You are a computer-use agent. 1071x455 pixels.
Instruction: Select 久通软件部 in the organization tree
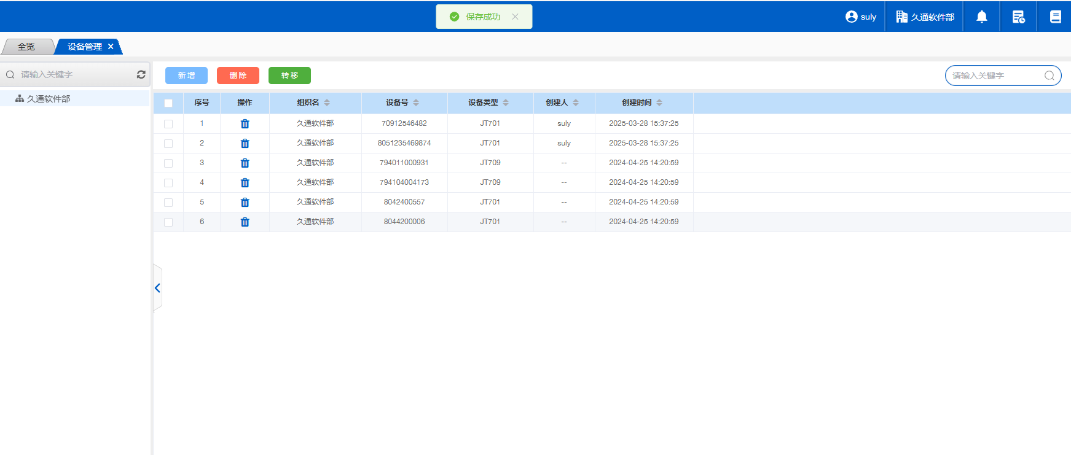(x=48, y=99)
